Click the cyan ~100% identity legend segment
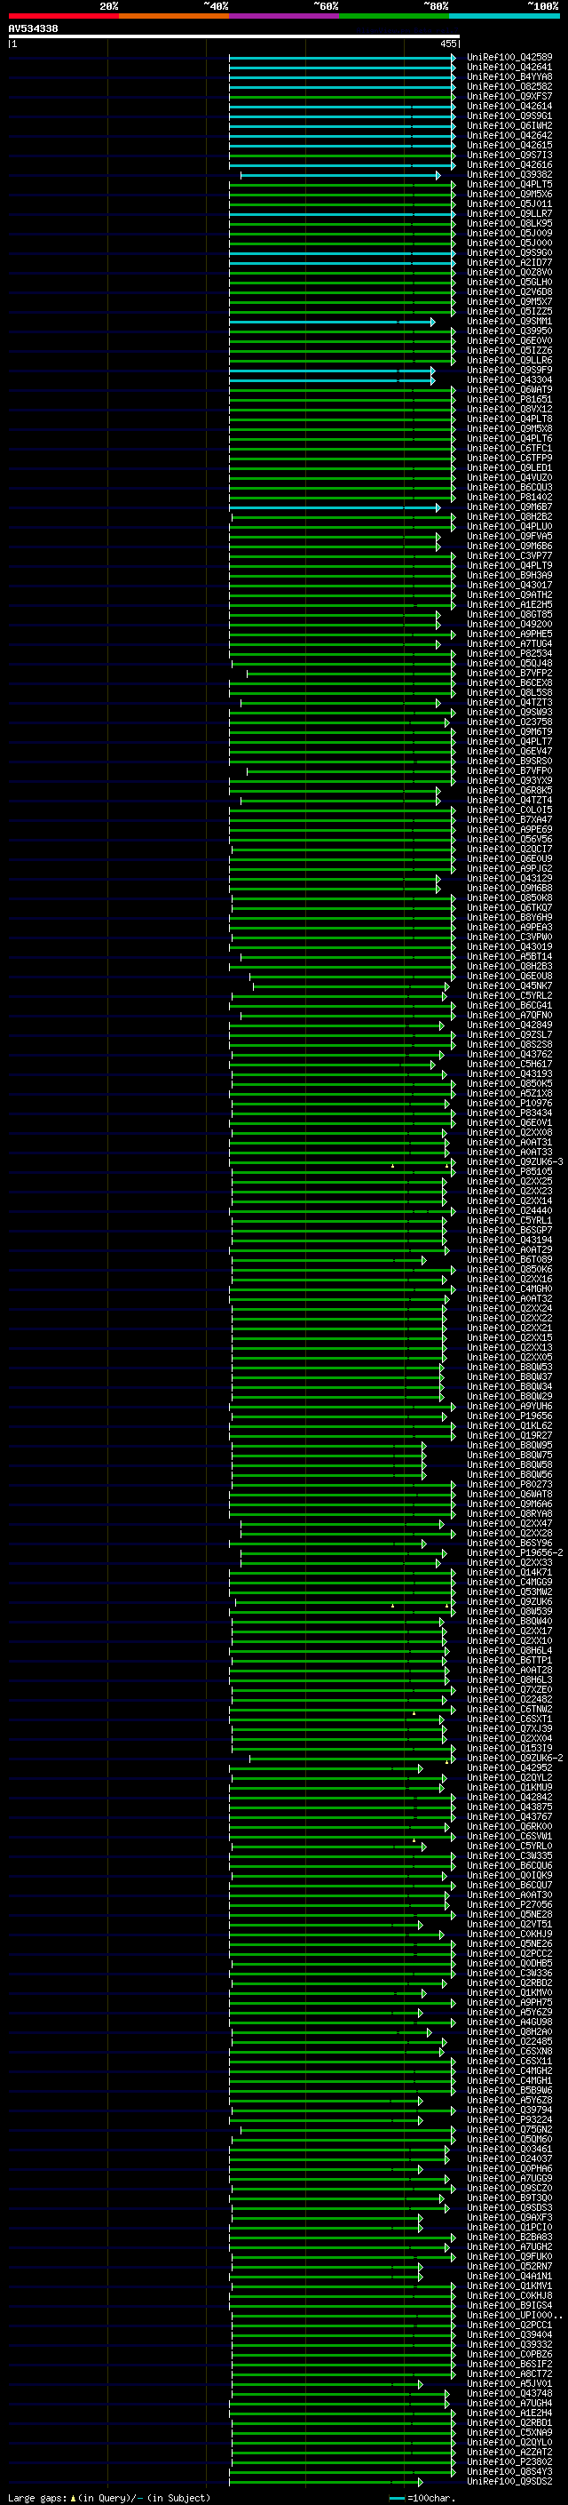 pyautogui.click(x=504, y=16)
